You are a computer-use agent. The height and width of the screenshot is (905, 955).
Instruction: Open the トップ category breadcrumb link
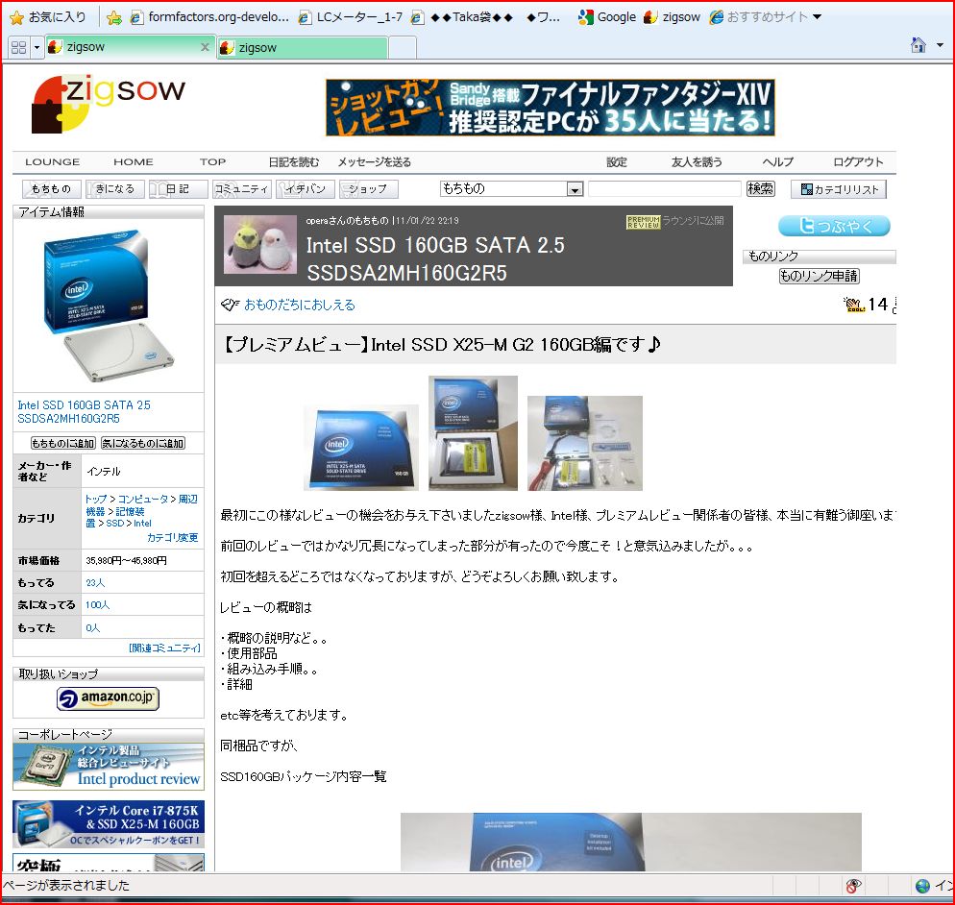[x=96, y=499]
